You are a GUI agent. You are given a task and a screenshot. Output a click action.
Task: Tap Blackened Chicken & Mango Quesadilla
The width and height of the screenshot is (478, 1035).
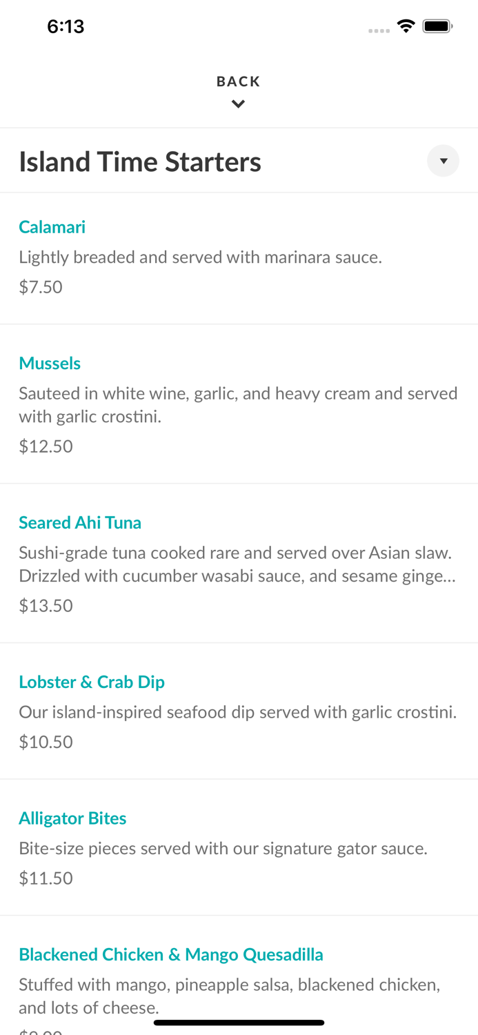[171, 954]
